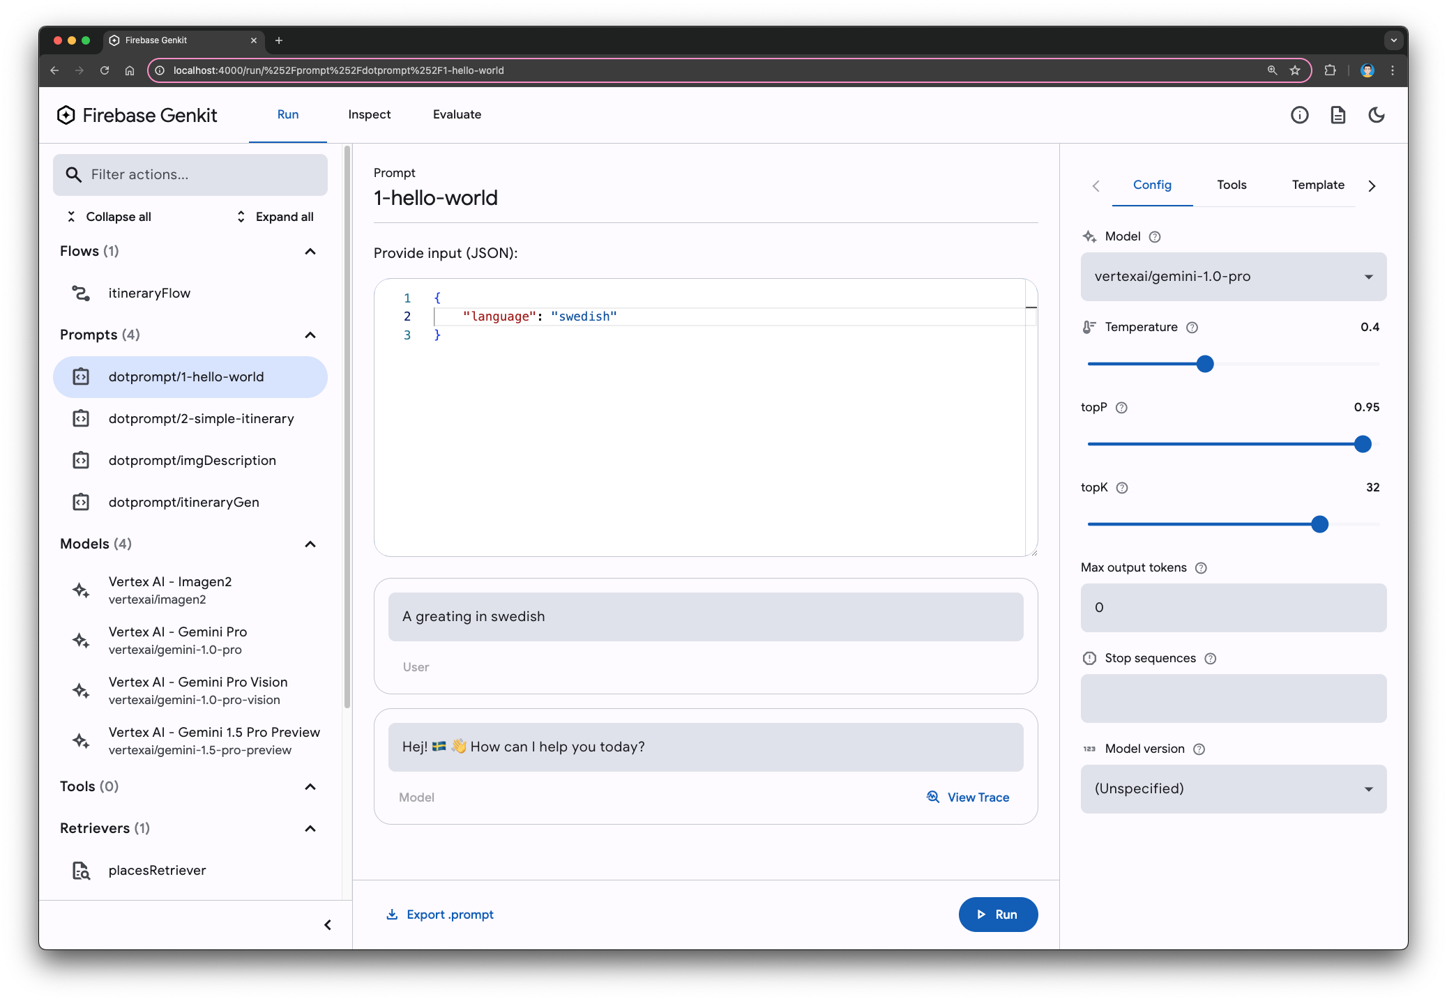Drag the Temperature slider
This screenshot has height=1001, width=1447.
click(x=1203, y=364)
